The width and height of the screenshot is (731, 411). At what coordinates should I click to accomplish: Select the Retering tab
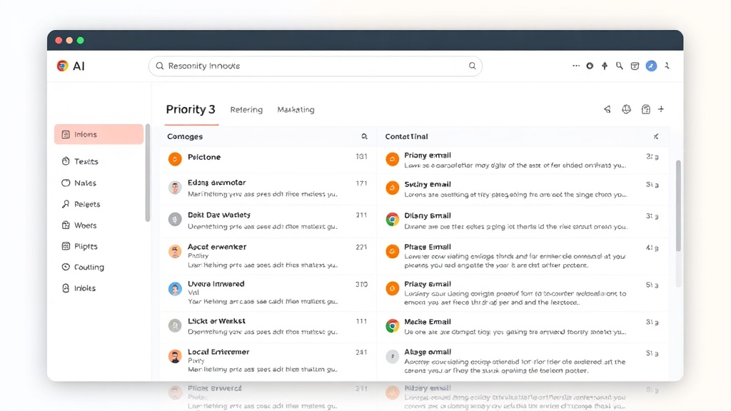click(246, 110)
